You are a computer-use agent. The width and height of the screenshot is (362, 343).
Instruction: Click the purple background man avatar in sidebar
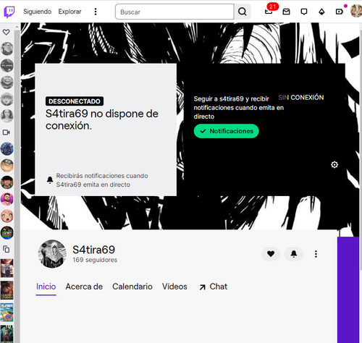[x=7, y=199]
